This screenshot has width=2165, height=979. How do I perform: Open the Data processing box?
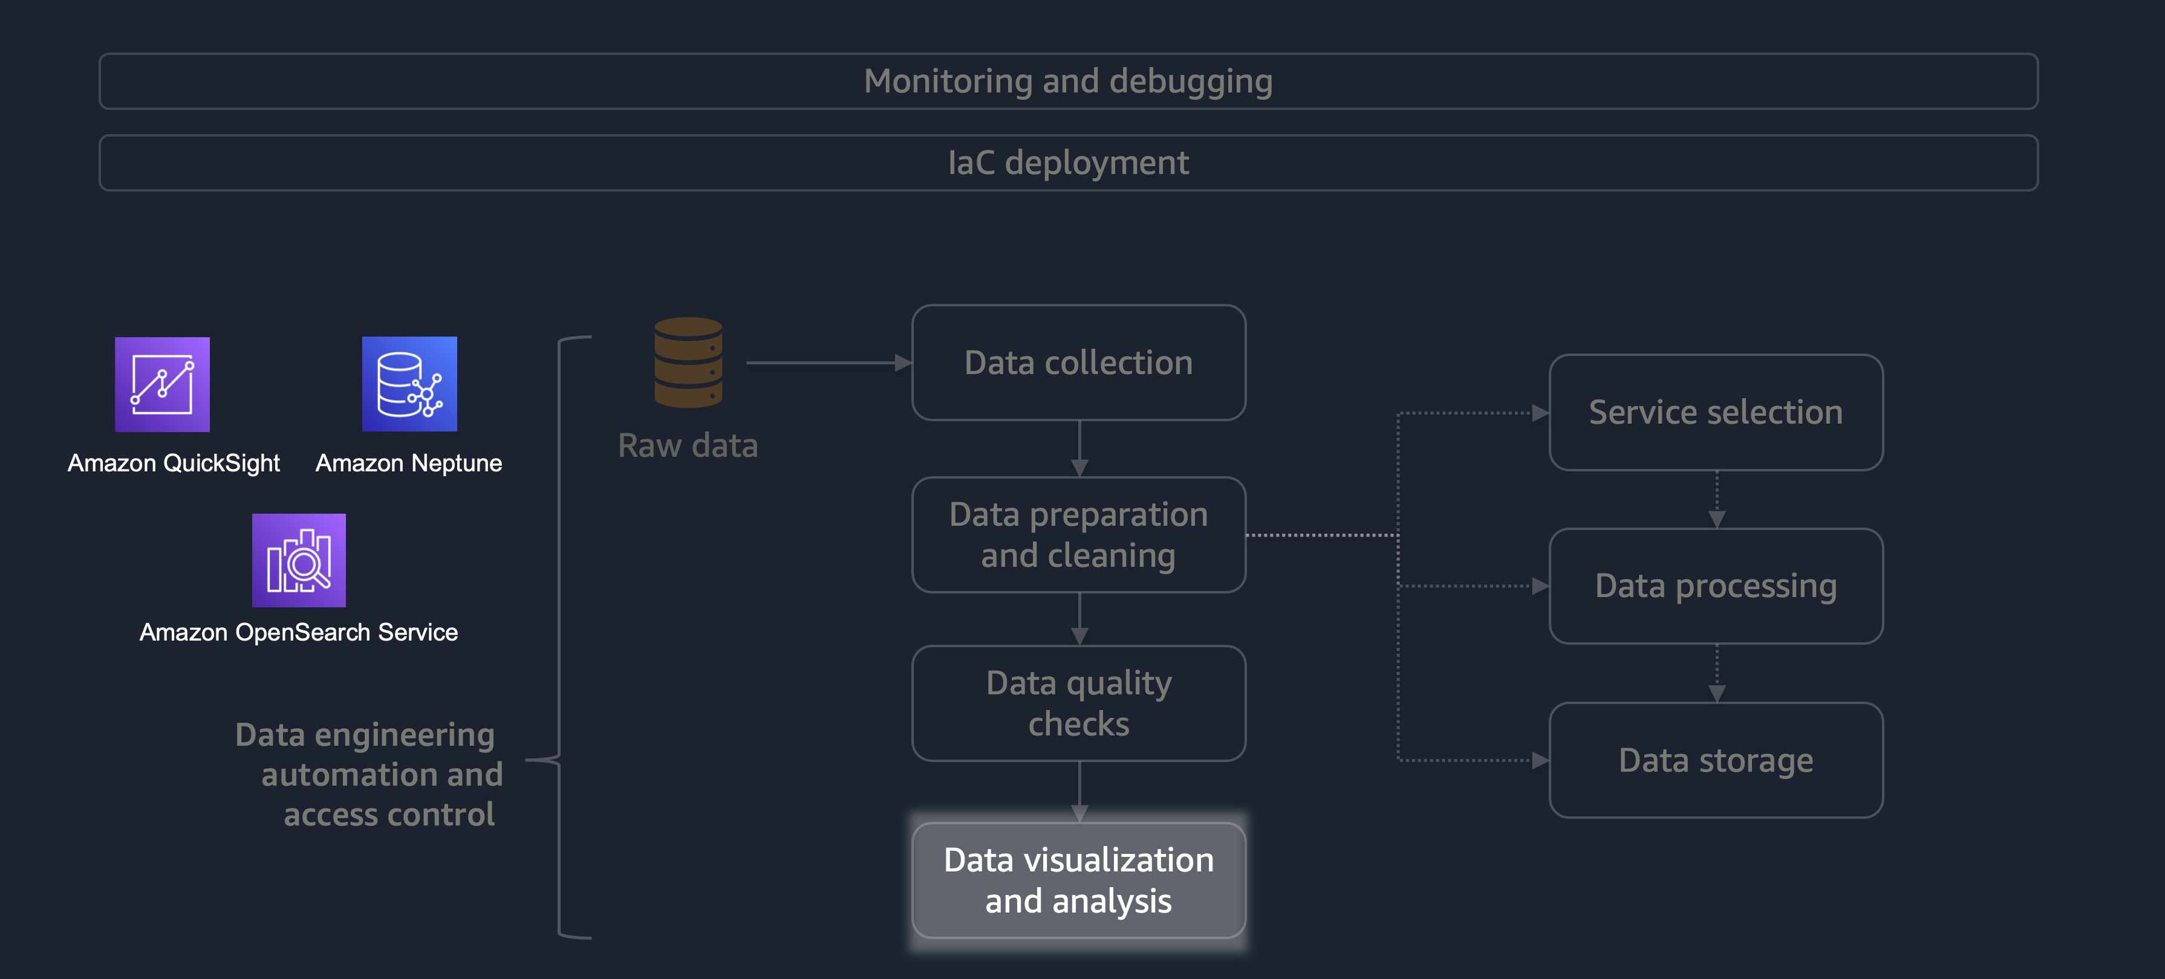[x=1715, y=586]
